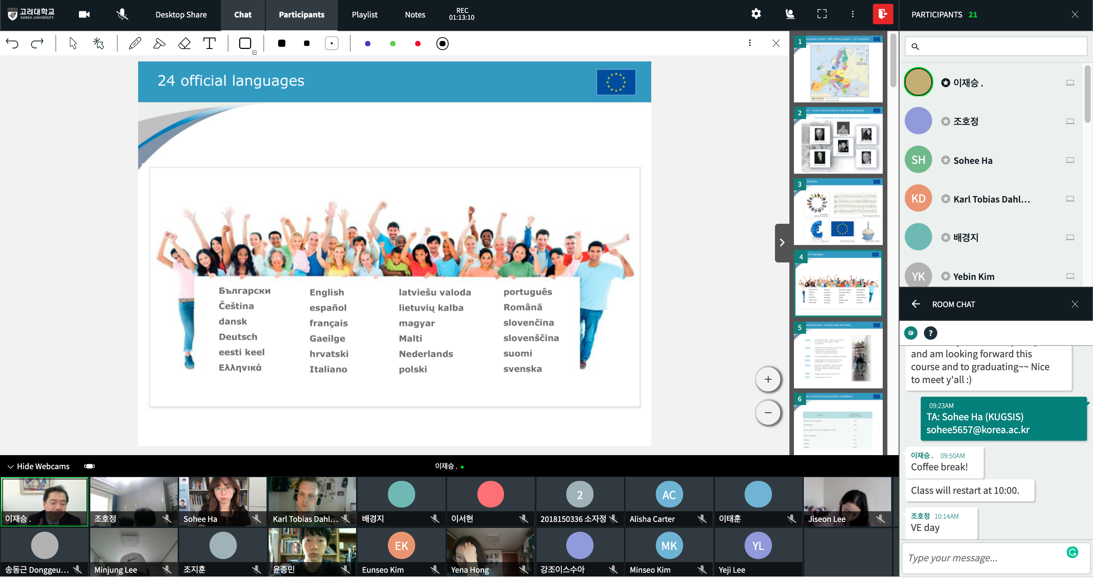
Task: Select the highlighter marker tool
Action: point(159,43)
